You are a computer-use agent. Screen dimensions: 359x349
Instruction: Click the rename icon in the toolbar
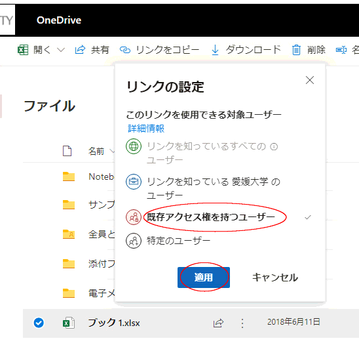(x=341, y=50)
